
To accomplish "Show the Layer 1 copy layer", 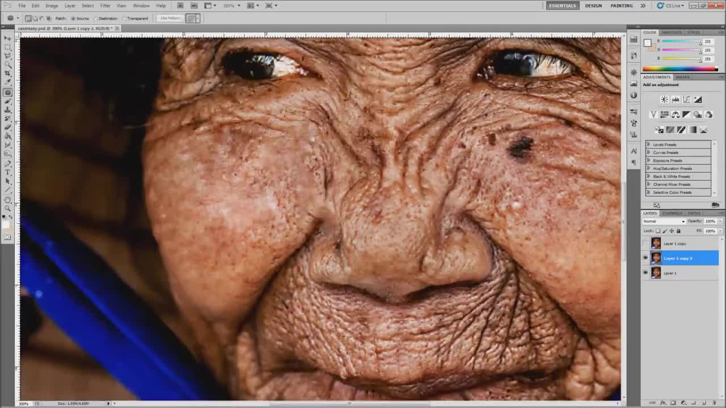I will pyautogui.click(x=645, y=244).
